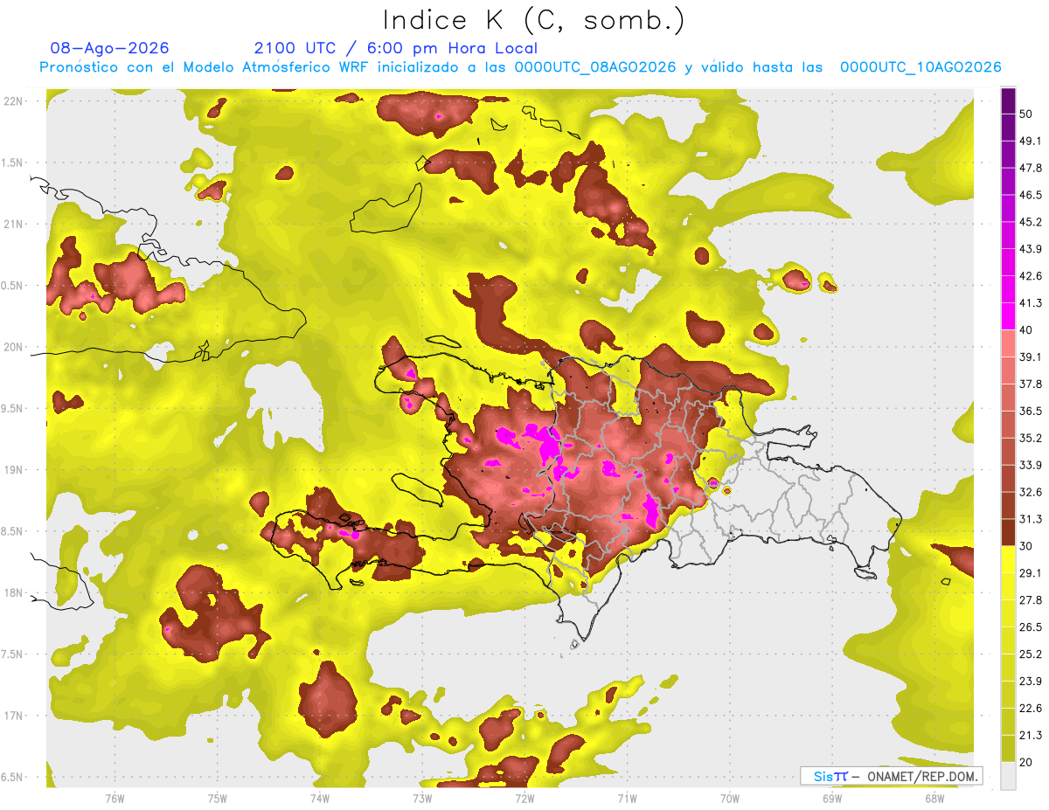Click the "SisTT - ONAMET/REP.DOM." credit box
Image resolution: width=1049 pixels, height=810 pixels.
pyautogui.click(x=891, y=776)
